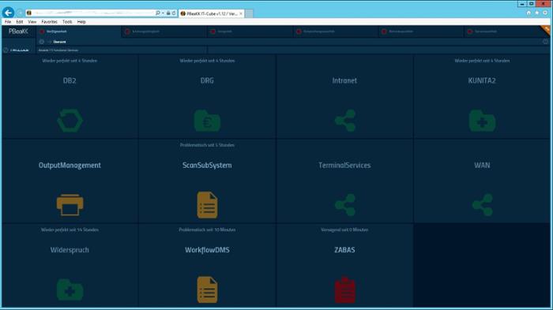Screen dimensions: 553x310
Task: Open the DB2 service hexagon icon
Action: click(x=70, y=121)
